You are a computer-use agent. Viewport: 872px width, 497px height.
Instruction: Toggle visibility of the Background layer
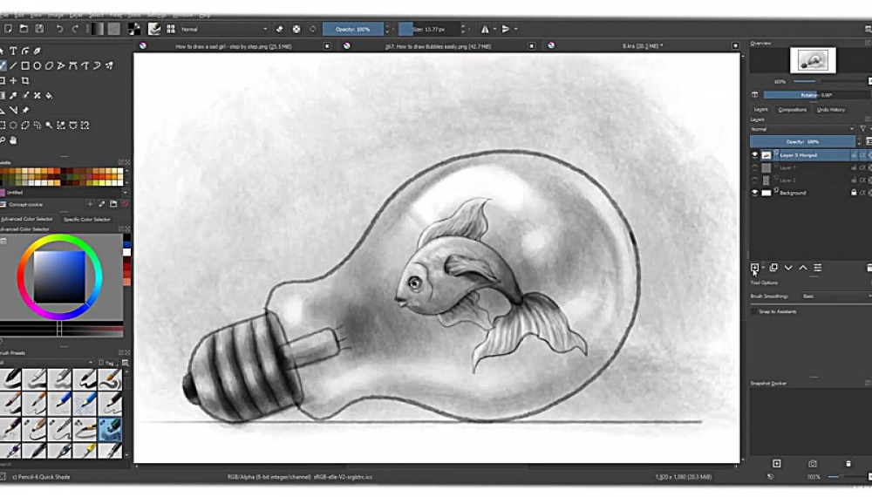(x=755, y=193)
